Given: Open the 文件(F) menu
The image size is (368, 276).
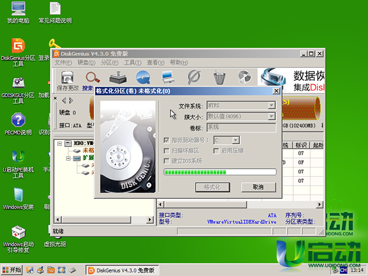Looking at the screenshot, I should coord(63,63).
